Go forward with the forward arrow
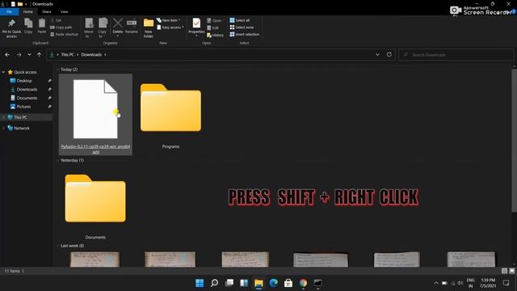 (19, 54)
